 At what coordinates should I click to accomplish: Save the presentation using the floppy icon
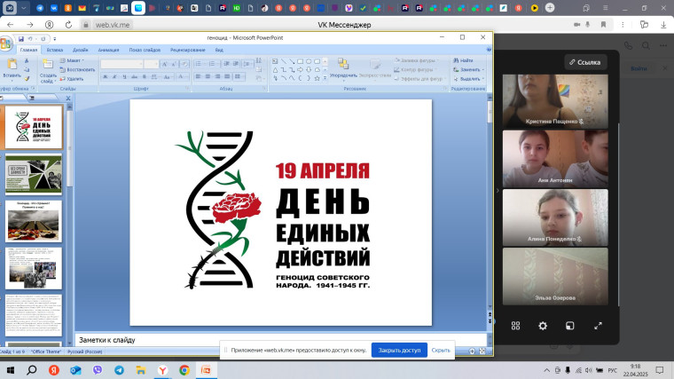coord(20,39)
